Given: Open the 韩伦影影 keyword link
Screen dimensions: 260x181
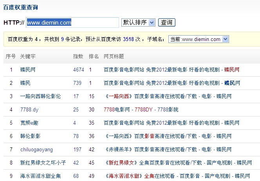Looking at the screenshot, I should tap(30, 136).
